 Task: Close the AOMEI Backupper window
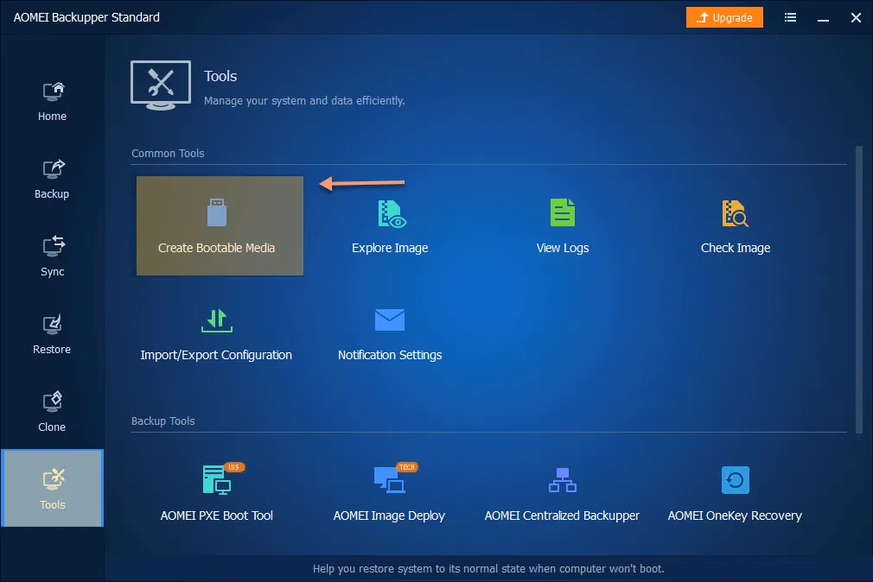tap(857, 17)
